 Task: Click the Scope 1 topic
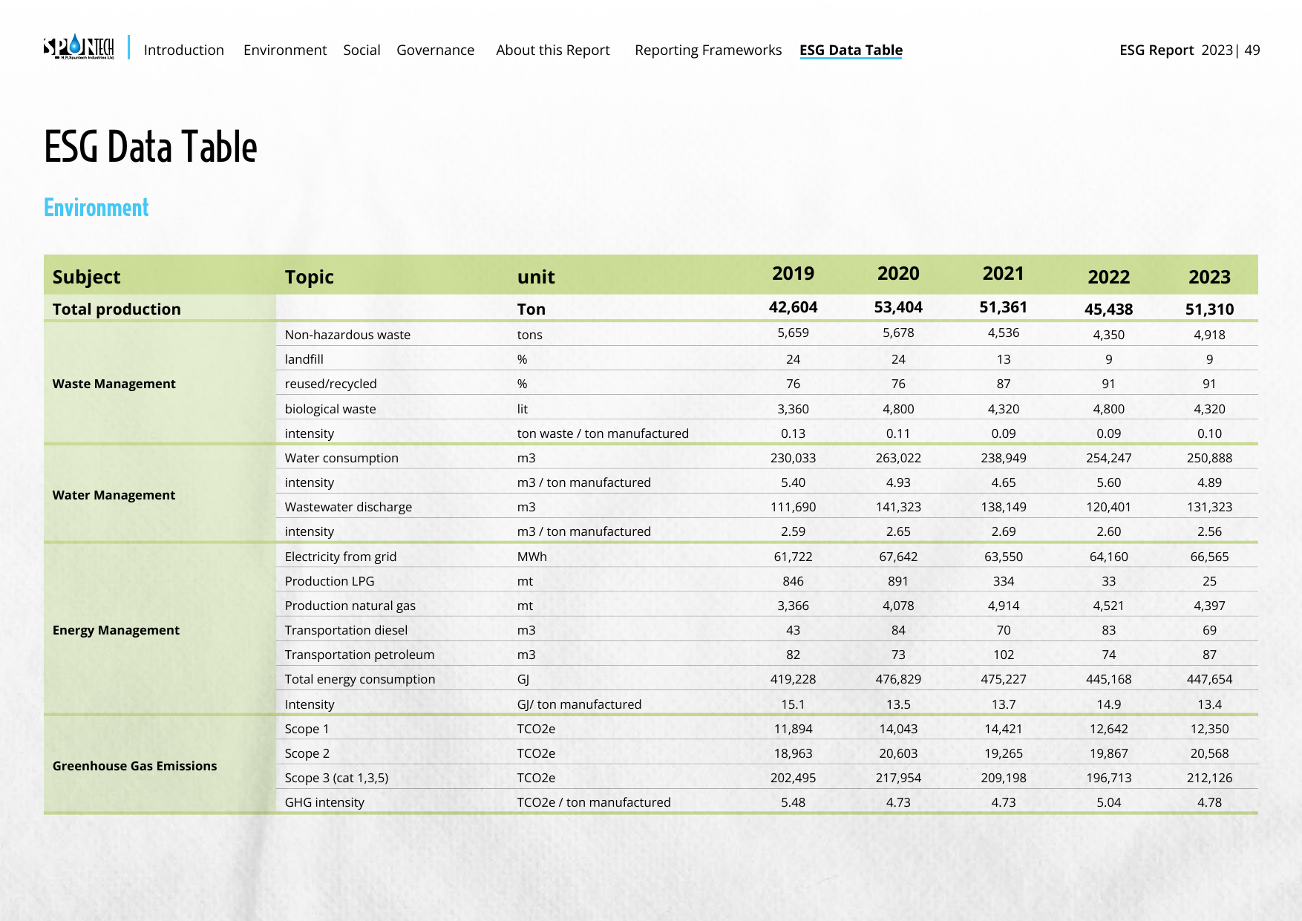pyautogui.click(x=307, y=729)
